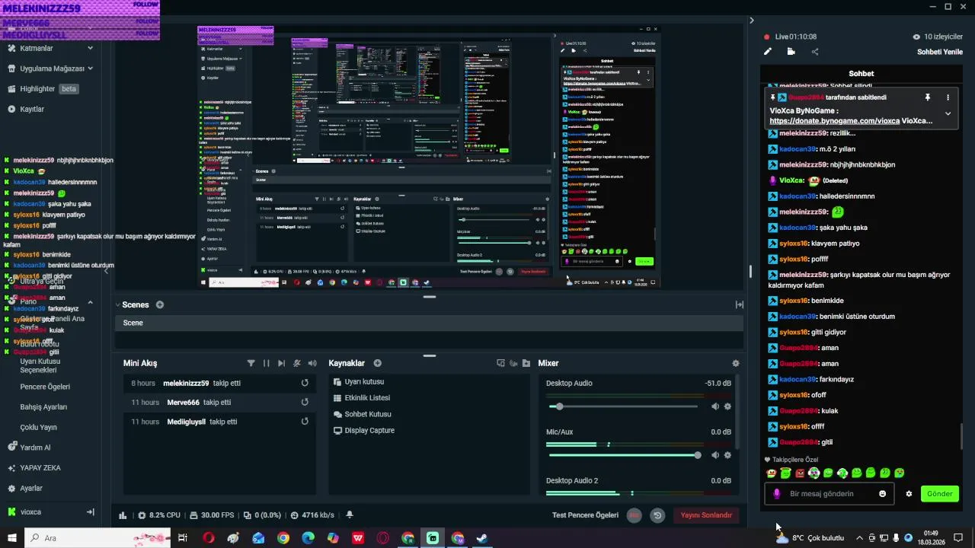Image resolution: width=975 pixels, height=548 pixels.
Task: Open Windows notification center icon
Action: pos(958,538)
